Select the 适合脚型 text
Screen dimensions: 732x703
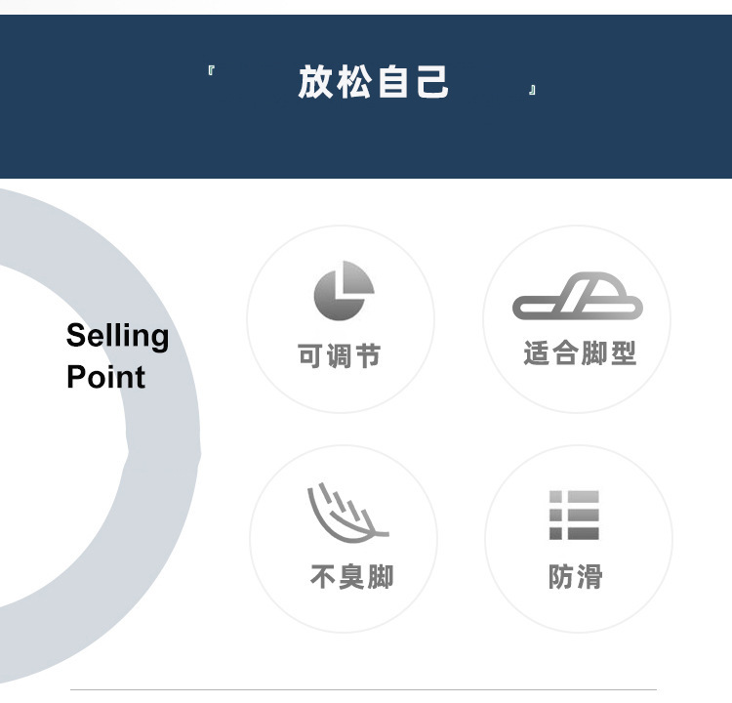pyautogui.click(x=580, y=353)
